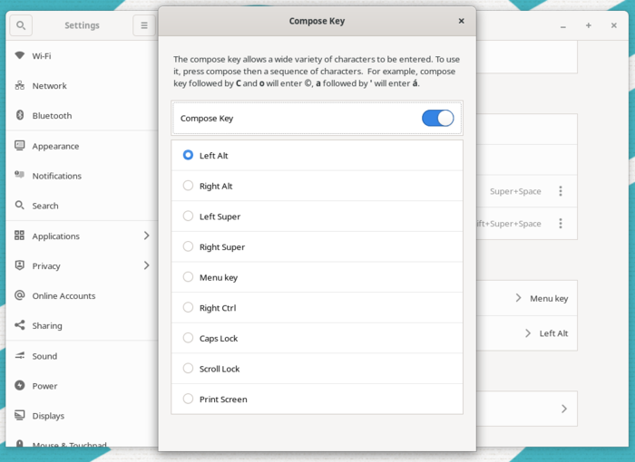Click the Menu key value in Settings window
The width and height of the screenshot is (635, 462).
click(x=549, y=299)
